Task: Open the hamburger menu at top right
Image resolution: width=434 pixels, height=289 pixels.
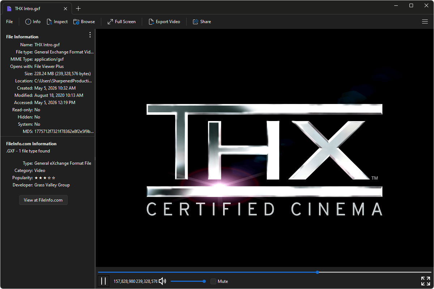Action: [x=425, y=22]
